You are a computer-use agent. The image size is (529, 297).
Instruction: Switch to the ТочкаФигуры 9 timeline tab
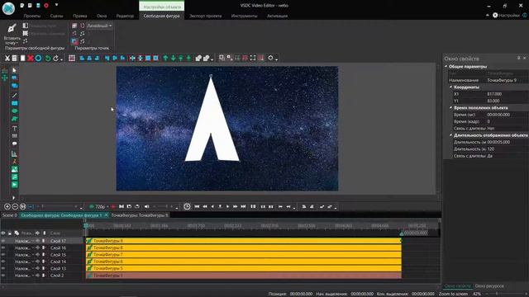click(140, 215)
